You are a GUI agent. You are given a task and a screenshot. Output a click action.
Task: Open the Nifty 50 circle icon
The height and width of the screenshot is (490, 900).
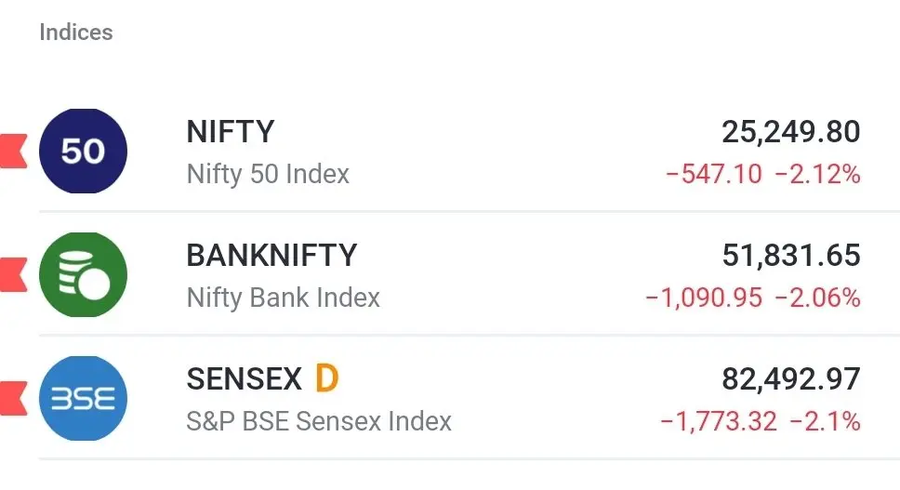click(84, 151)
